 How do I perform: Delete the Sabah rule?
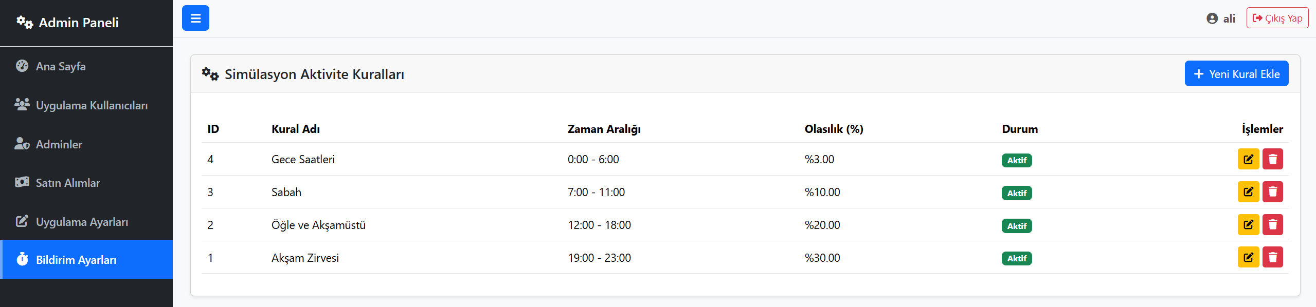[x=1273, y=192]
